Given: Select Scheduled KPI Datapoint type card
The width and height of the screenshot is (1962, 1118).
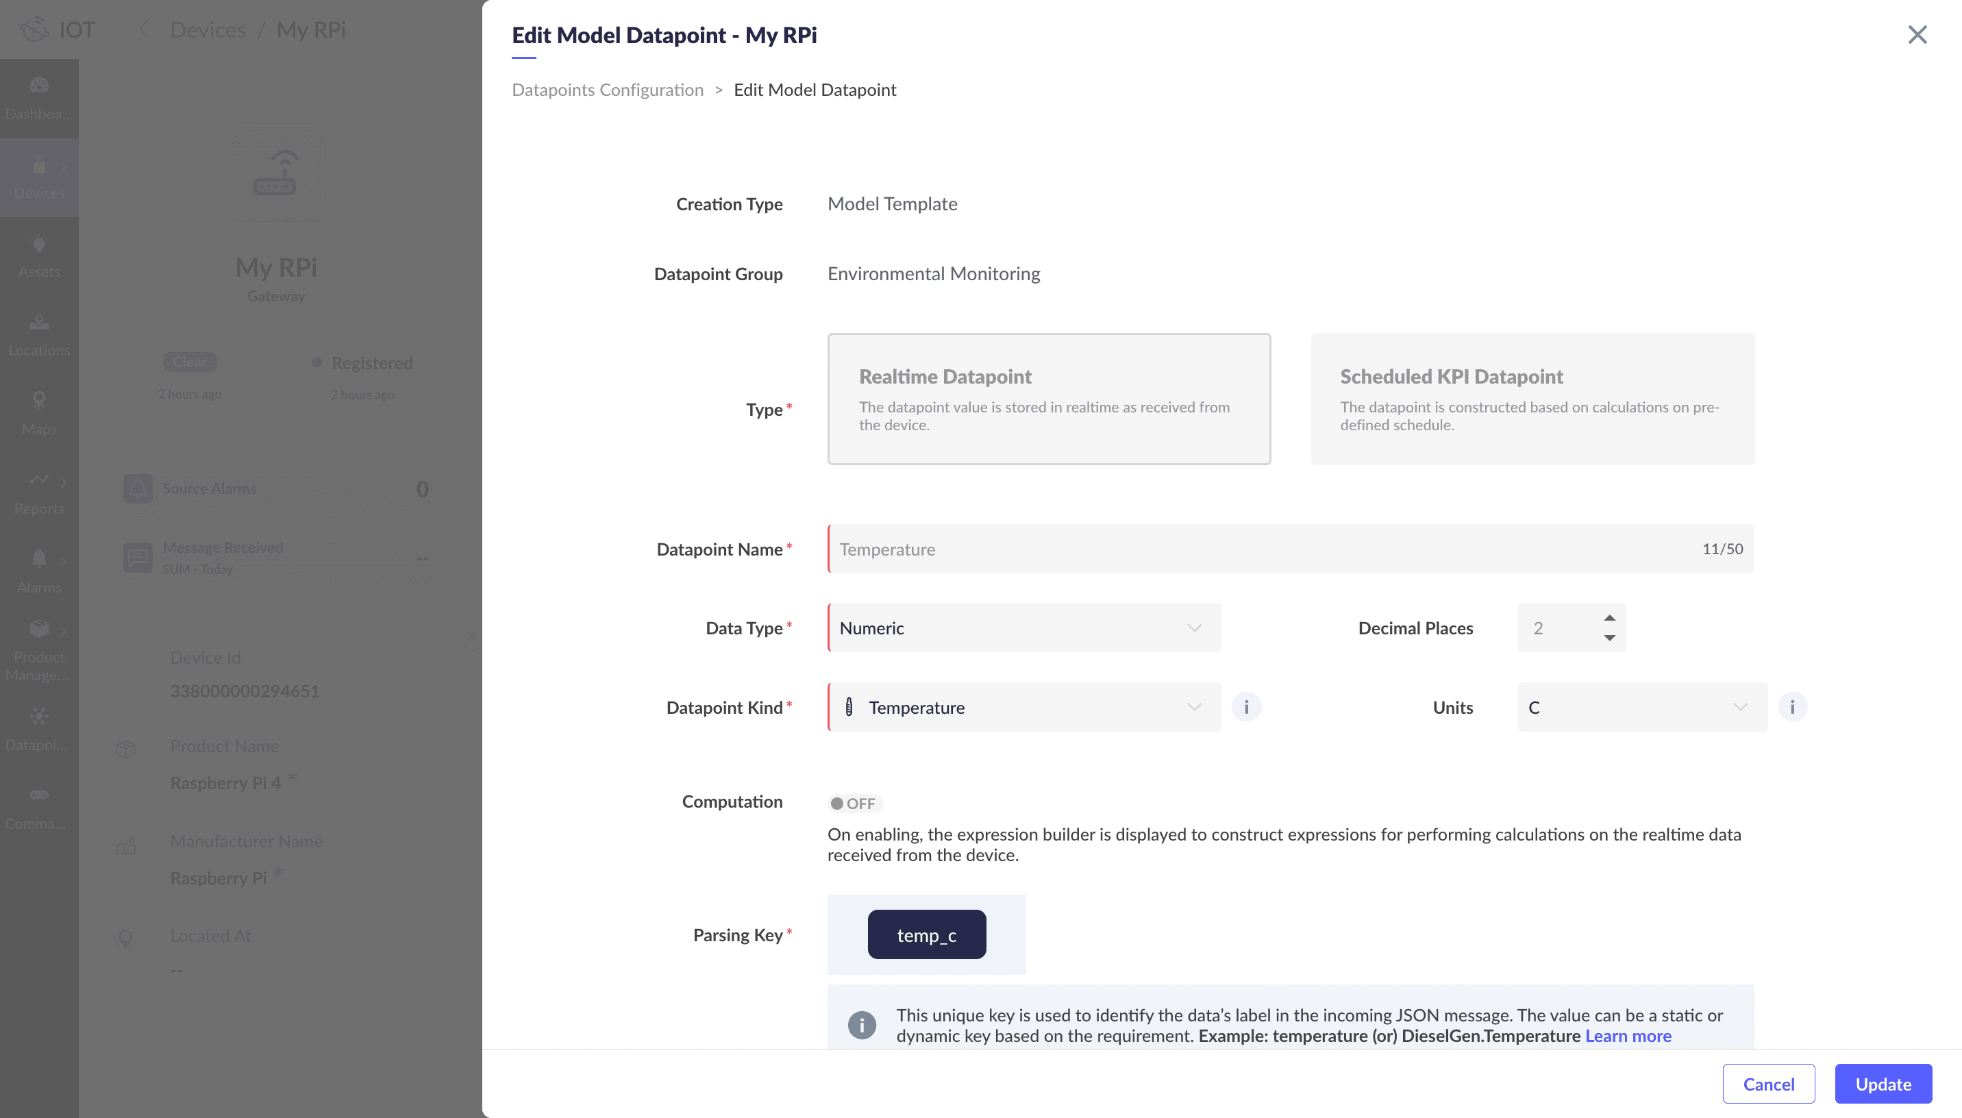Looking at the screenshot, I should [1531, 399].
